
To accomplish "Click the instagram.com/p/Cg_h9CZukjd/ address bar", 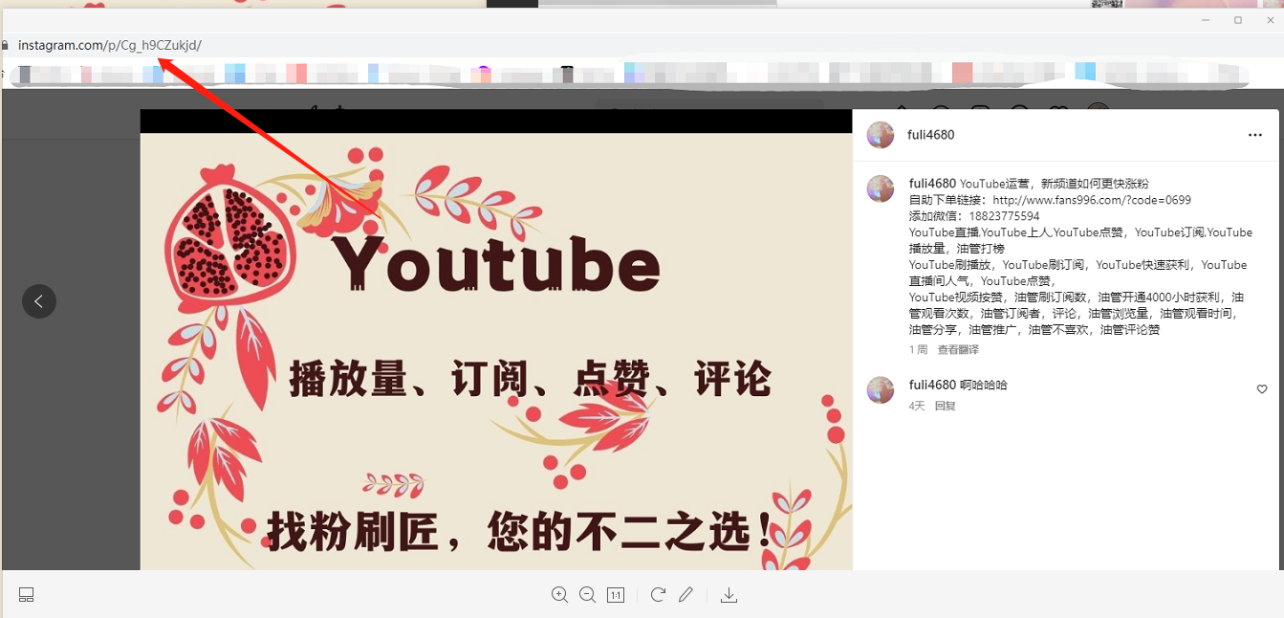I will (x=110, y=45).
